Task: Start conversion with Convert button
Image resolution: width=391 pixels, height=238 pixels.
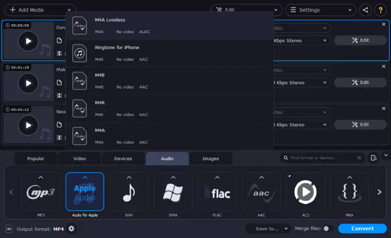Action: pos(362,229)
